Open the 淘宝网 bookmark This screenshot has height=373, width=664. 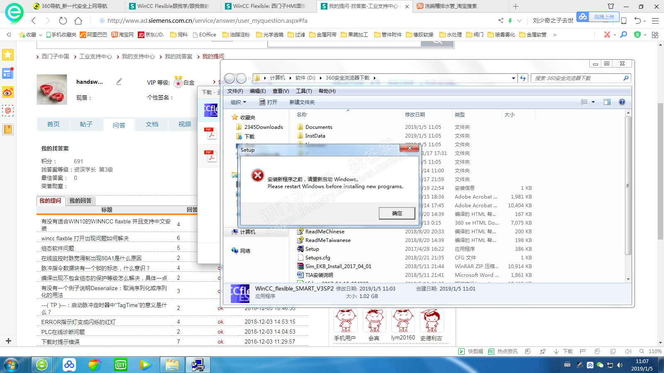pos(122,35)
